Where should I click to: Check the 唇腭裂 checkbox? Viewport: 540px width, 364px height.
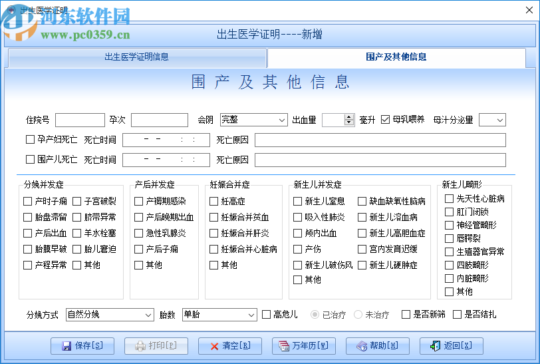pyautogui.click(x=449, y=238)
